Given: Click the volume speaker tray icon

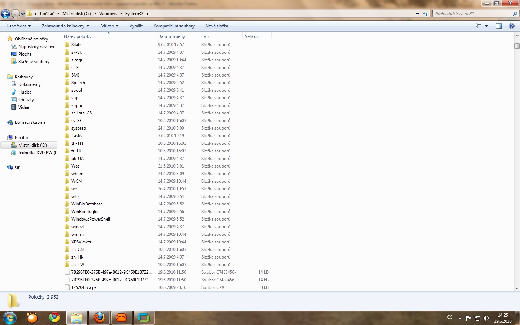Looking at the screenshot, I should [x=486, y=318].
